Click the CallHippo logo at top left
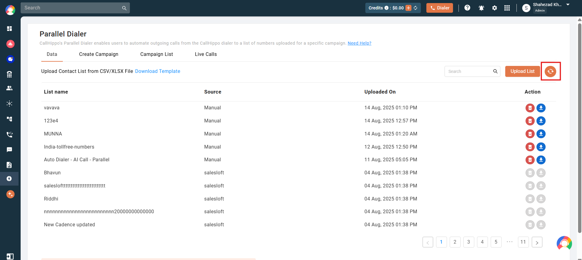This screenshot has height=260, width=582. pyautogui.click(x=10, y=10)
